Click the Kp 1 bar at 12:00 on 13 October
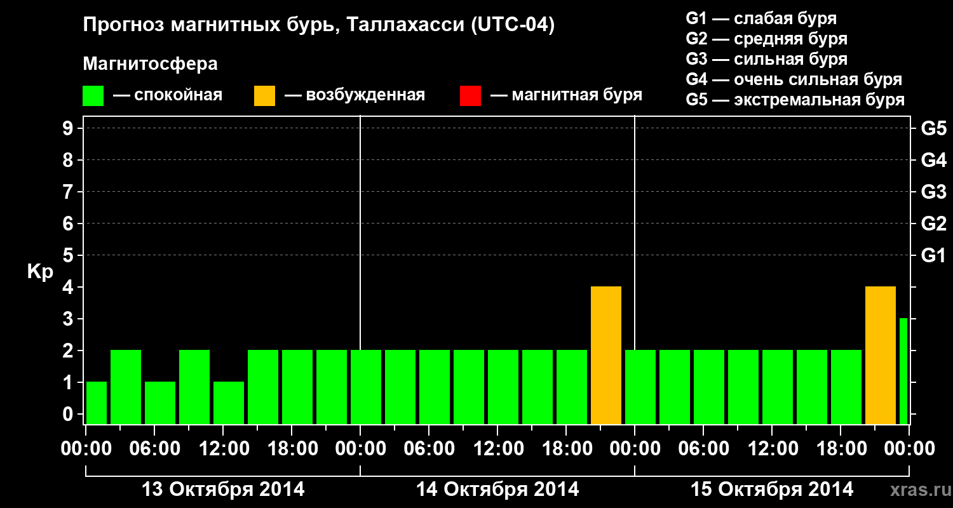 (x=229, y=403)
